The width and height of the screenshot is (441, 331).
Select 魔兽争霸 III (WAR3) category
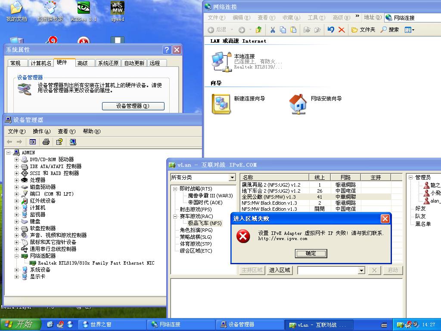tap(210, 196)
